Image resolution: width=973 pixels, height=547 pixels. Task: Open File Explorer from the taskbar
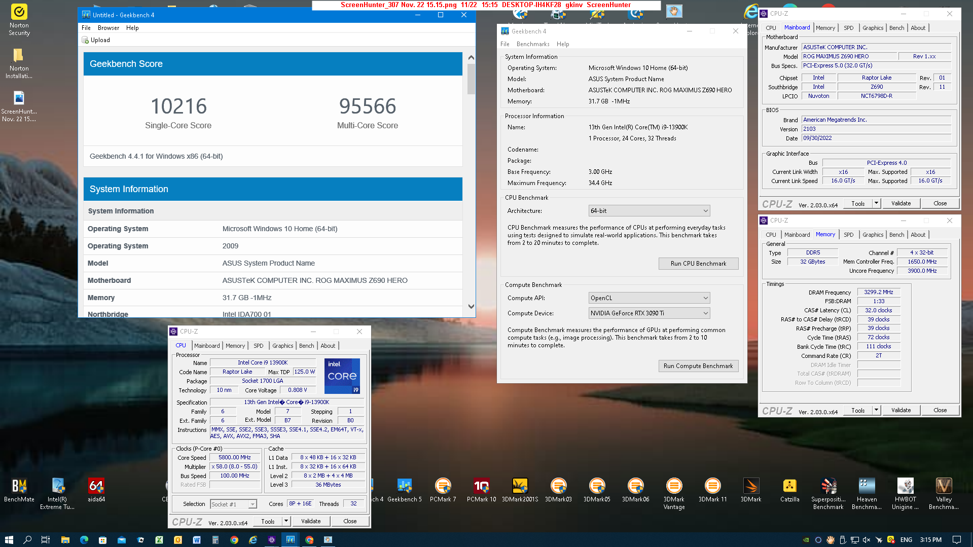[65, 540]
